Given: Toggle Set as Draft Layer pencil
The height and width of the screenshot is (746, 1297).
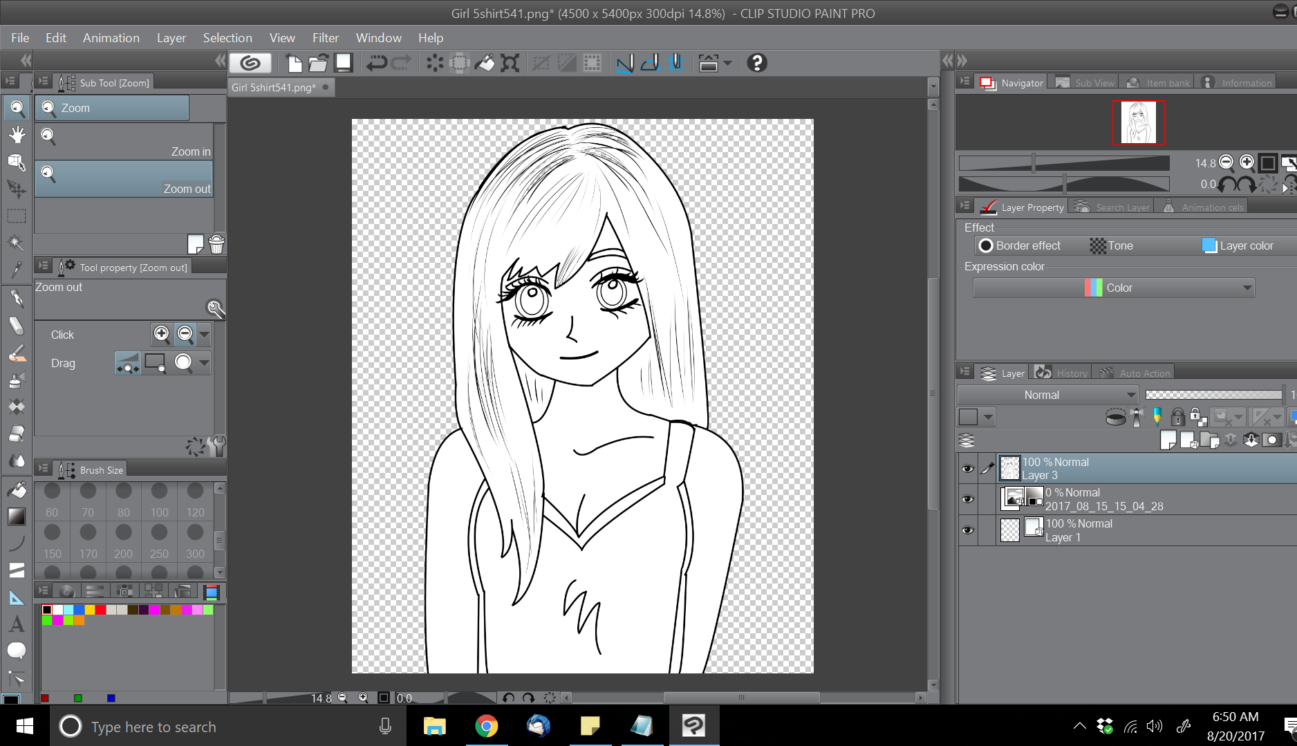Looking at the screenshot, I should tap(1157, 417).
